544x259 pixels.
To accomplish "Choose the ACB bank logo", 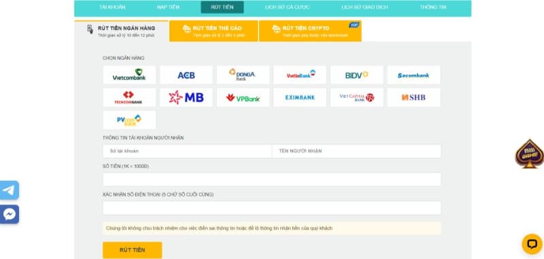I will point(186,75).
